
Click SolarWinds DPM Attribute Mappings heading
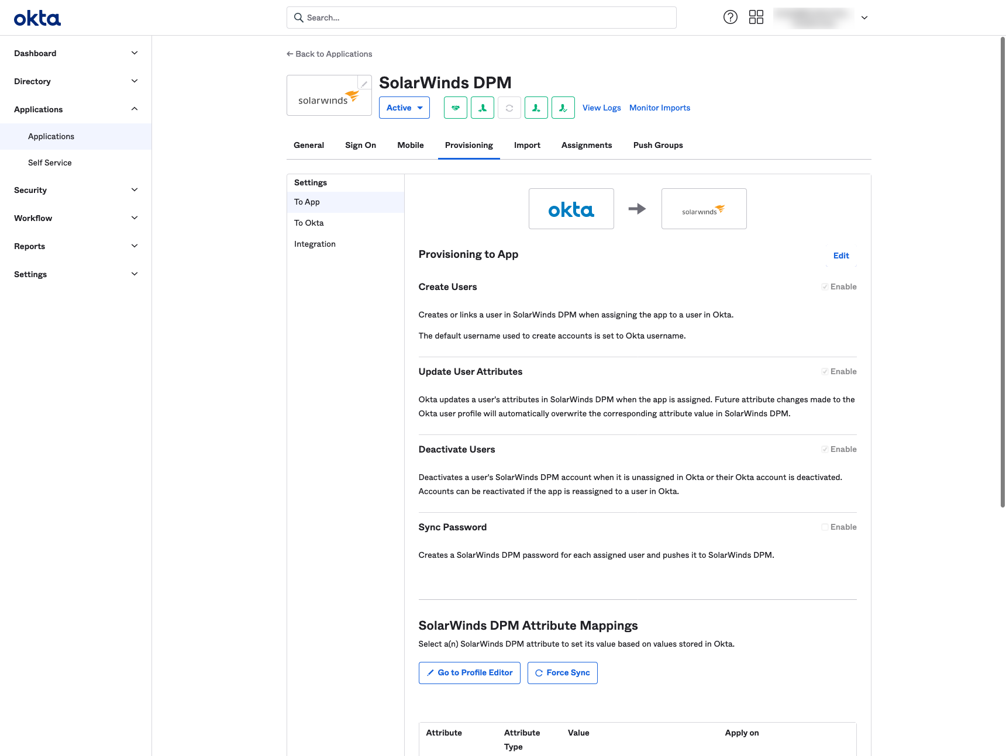[528, 626]
